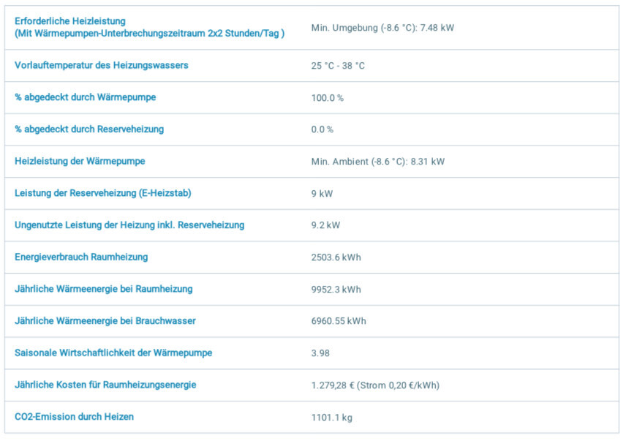Click the '1101.1 kg' emission value

click(333, 418)
